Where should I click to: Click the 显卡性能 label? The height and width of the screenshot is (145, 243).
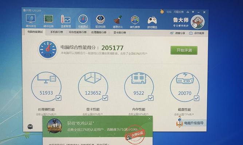point(93,109)
